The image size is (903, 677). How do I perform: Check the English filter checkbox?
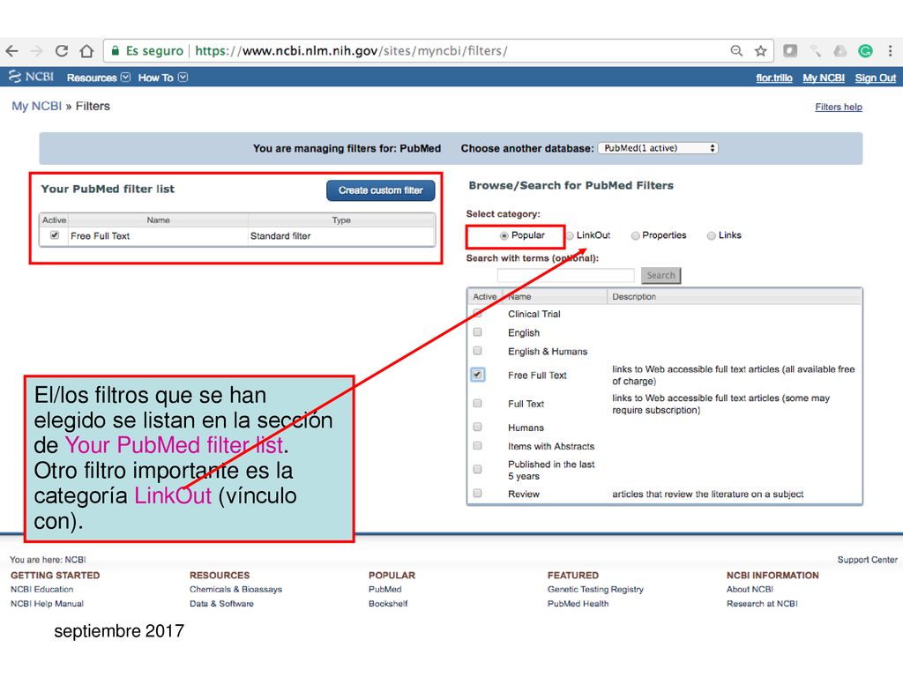(x=477, y=332)
